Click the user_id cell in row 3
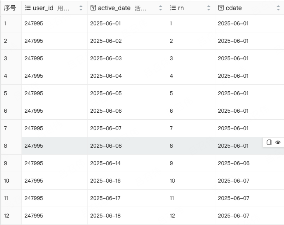This screenshot has width=284, height=225. (x=34, y=59)
